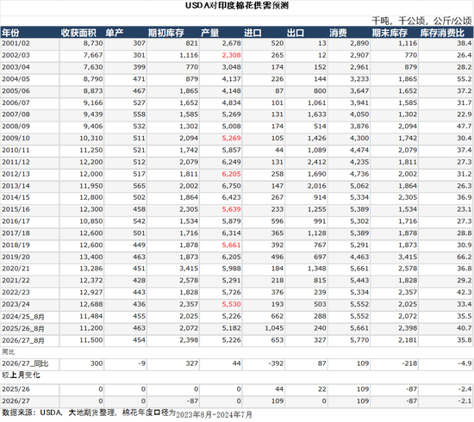Click the 2026/27_8月 row label

tap(23, 340)
